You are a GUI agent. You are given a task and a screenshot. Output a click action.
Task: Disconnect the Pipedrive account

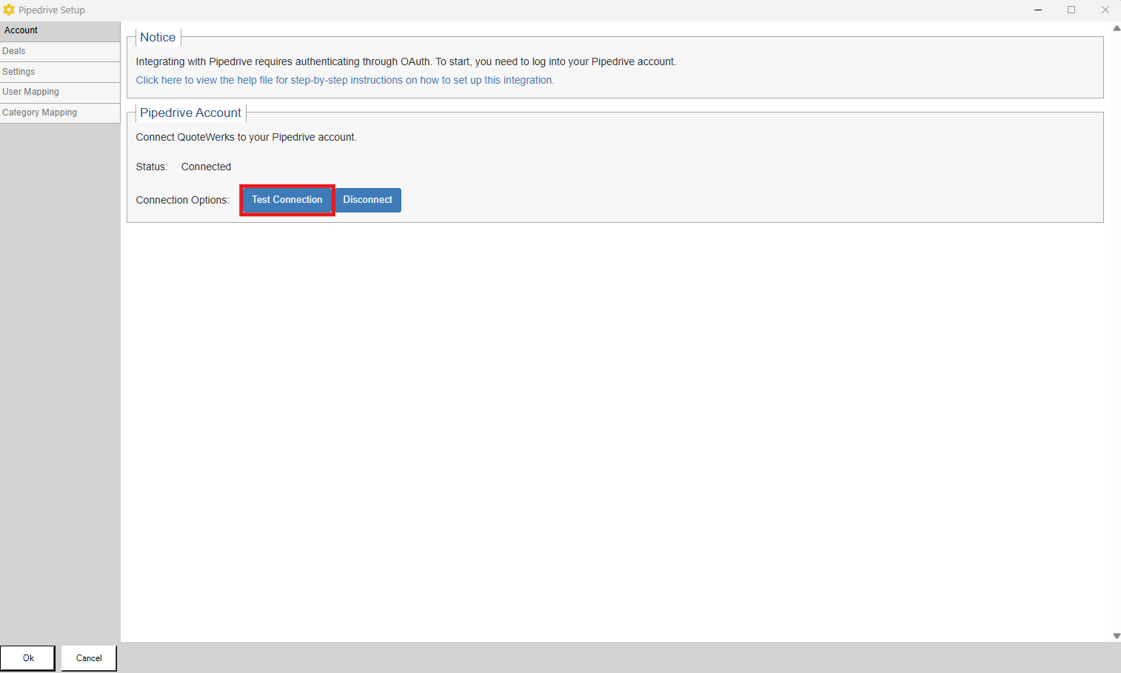[368, 200]
